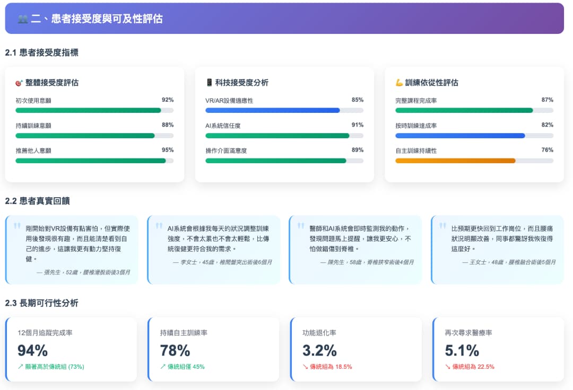The image size is (573, 390).
Task: Click the muscle icon beside 訓練依從性評估
Action: pos(399,83)
